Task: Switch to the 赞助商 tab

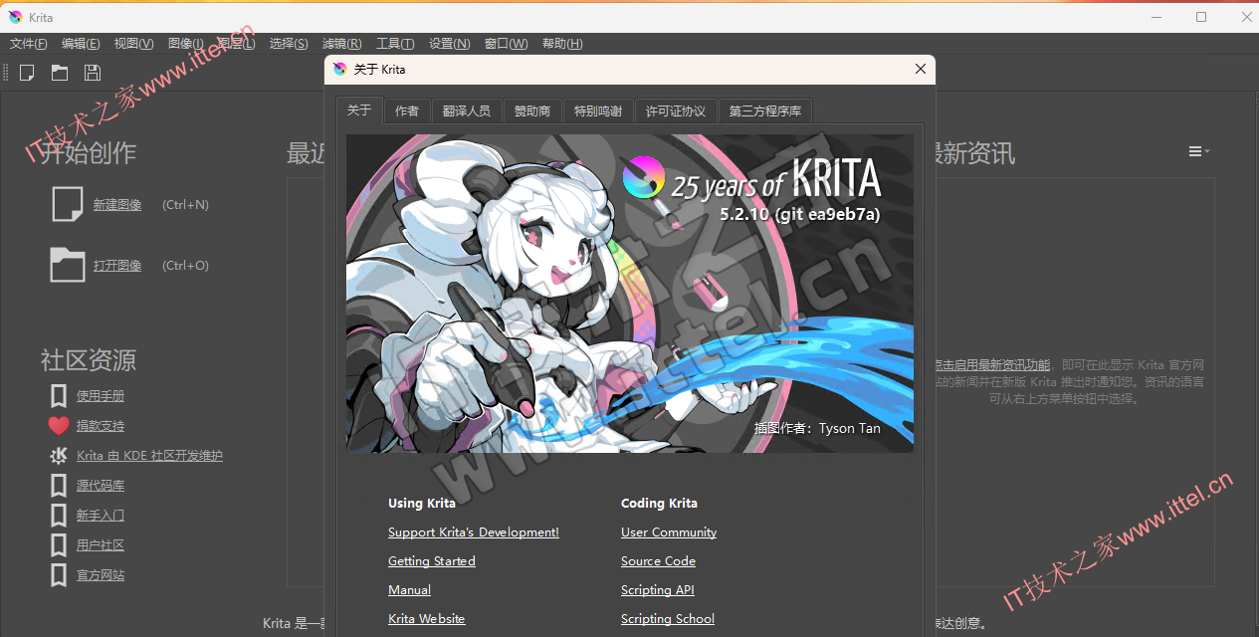Action: coord(532,111)
